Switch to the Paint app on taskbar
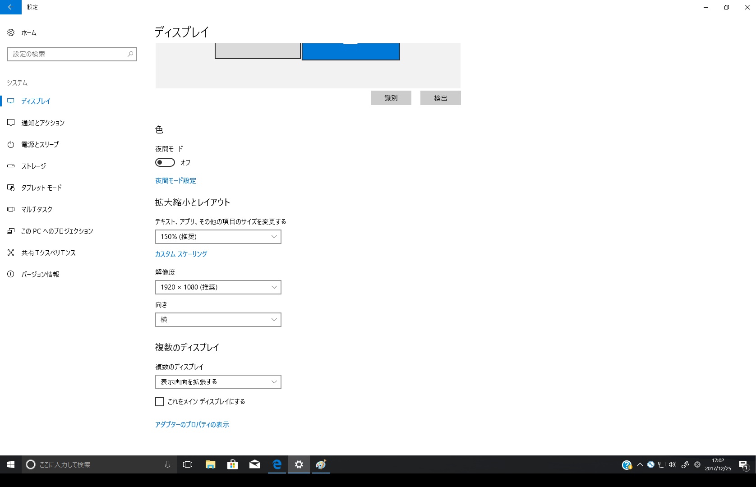Screen dimensions: 756x487 [x=321, y=464]
